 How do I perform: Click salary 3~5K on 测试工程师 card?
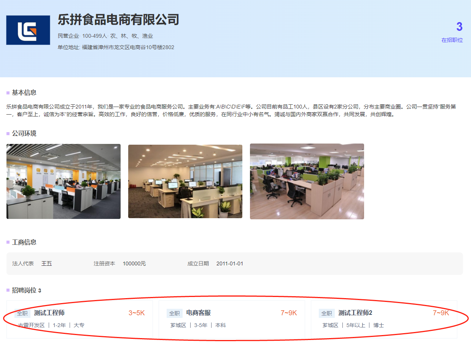pos(137,313)
